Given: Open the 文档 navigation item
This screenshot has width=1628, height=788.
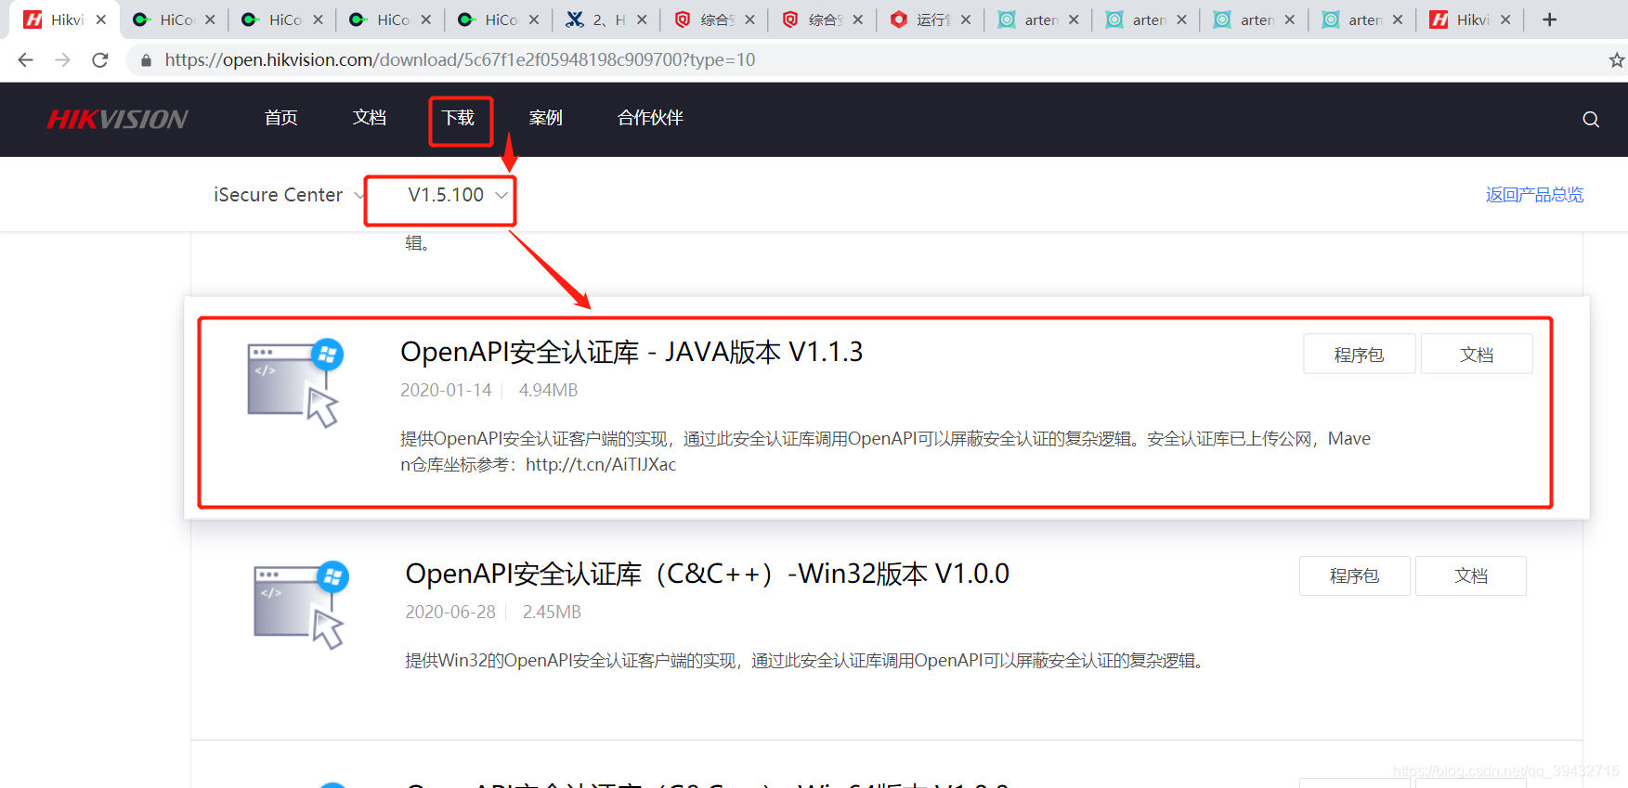Looking at the screenshot, I should [x=370, y=118].
